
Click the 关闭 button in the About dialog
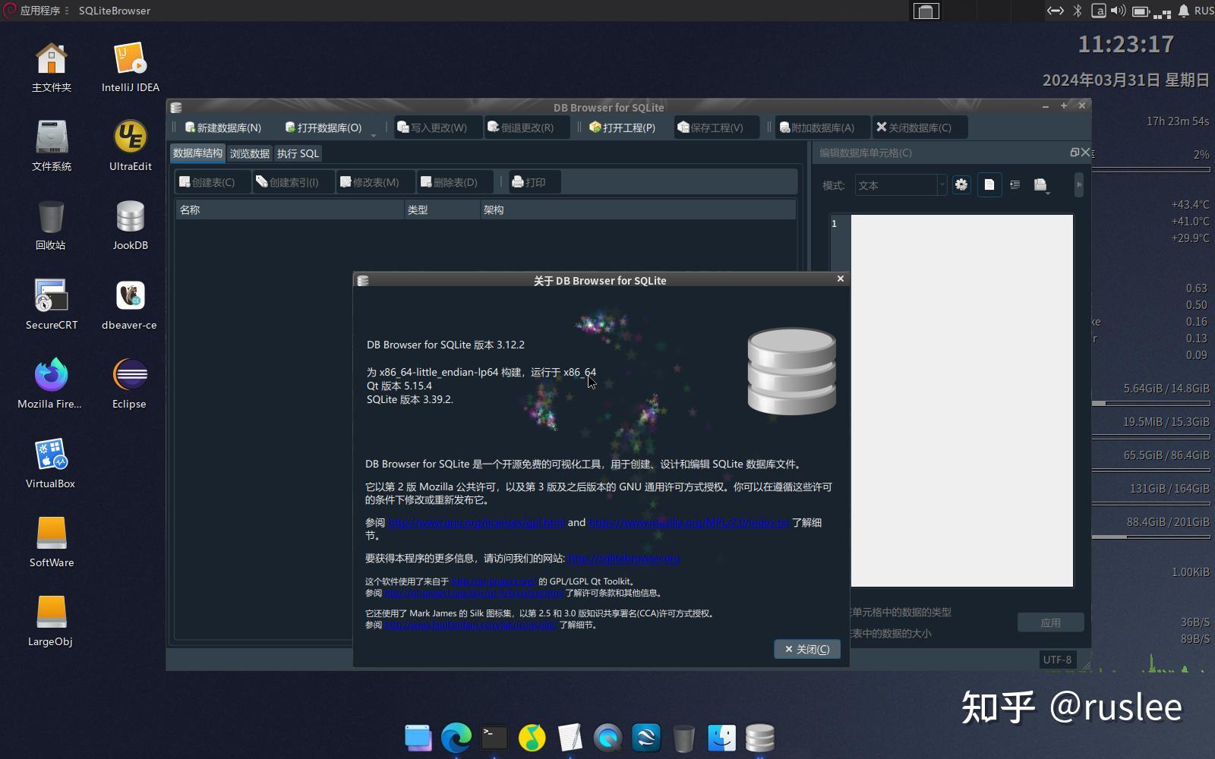click(x=806, y=649)
